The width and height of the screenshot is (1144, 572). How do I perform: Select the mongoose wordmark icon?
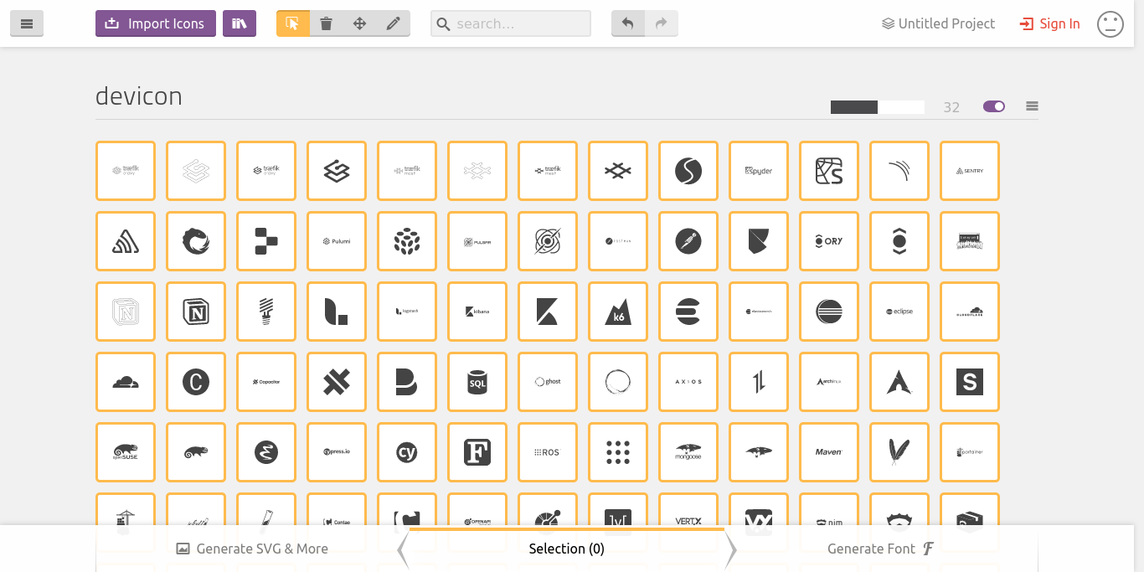point(688,452)
